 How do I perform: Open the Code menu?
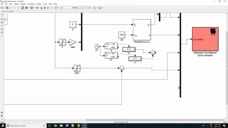coord(45,4)
